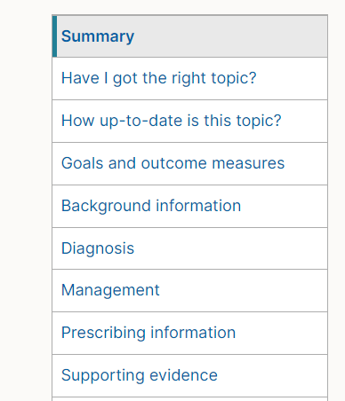Viewport: 345px width, 401px height.
Task: Navigate to the Diagnosis section
Action: click(98, 248)
